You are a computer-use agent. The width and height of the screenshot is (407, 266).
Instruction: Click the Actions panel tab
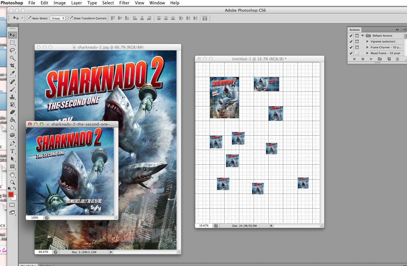[x=354, y=30]
